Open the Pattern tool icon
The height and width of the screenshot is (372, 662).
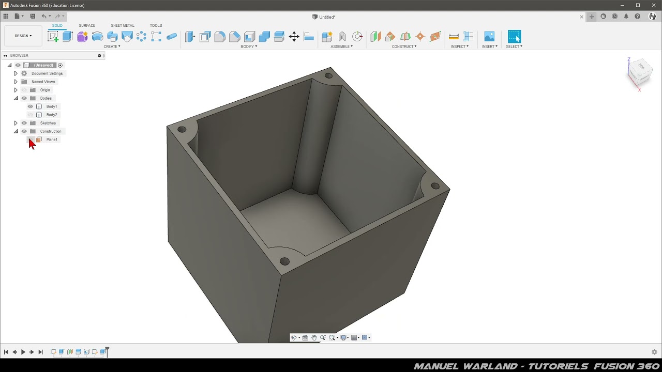pyautogui.click(x=142, y=36)
